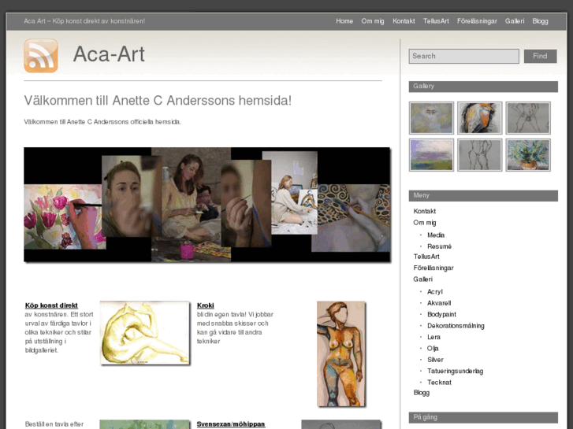Click Föreläsningar in the Meny sidebar
The width and height of the screenshot is (573, 429).
click(x=433, y=268)
